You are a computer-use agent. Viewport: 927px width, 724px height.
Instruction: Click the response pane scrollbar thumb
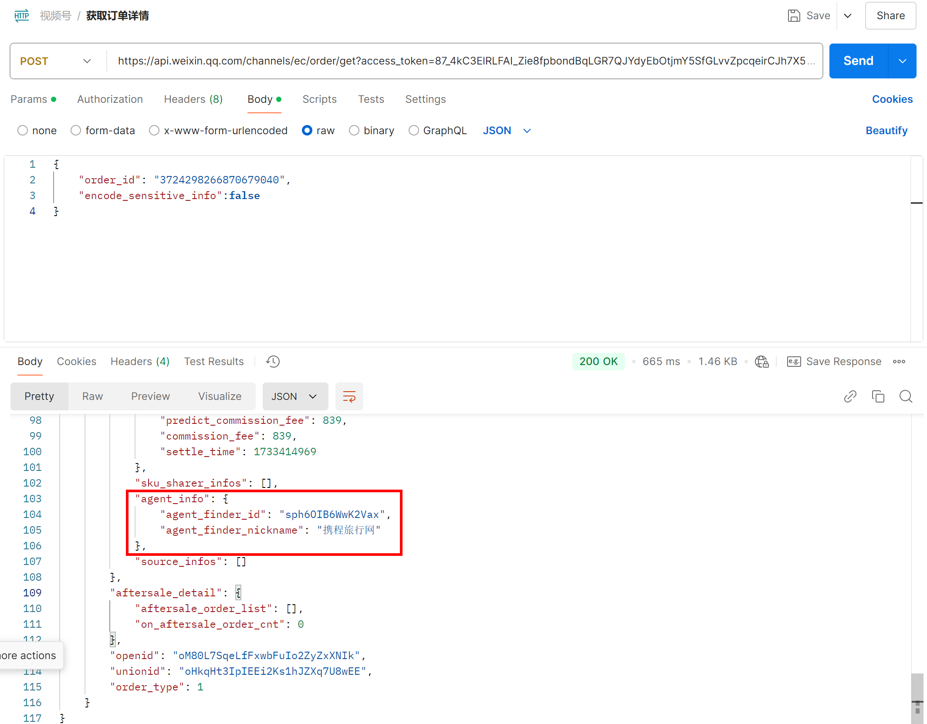point(917,697)
